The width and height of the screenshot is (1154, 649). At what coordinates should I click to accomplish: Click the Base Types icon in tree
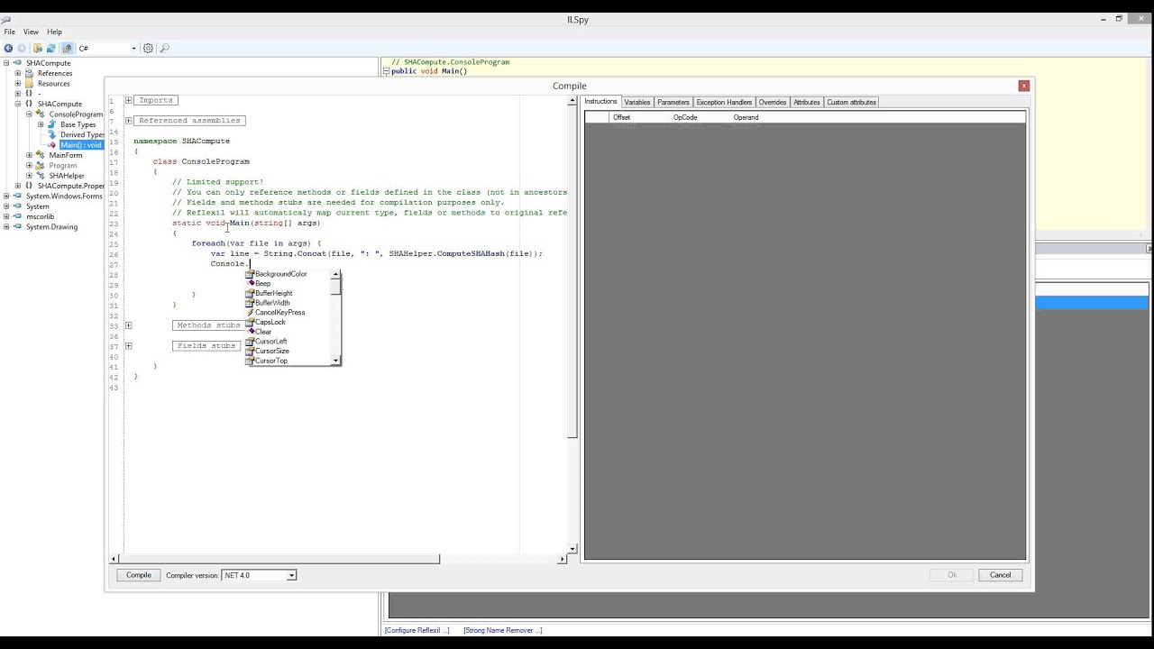(x=52, y=124)
